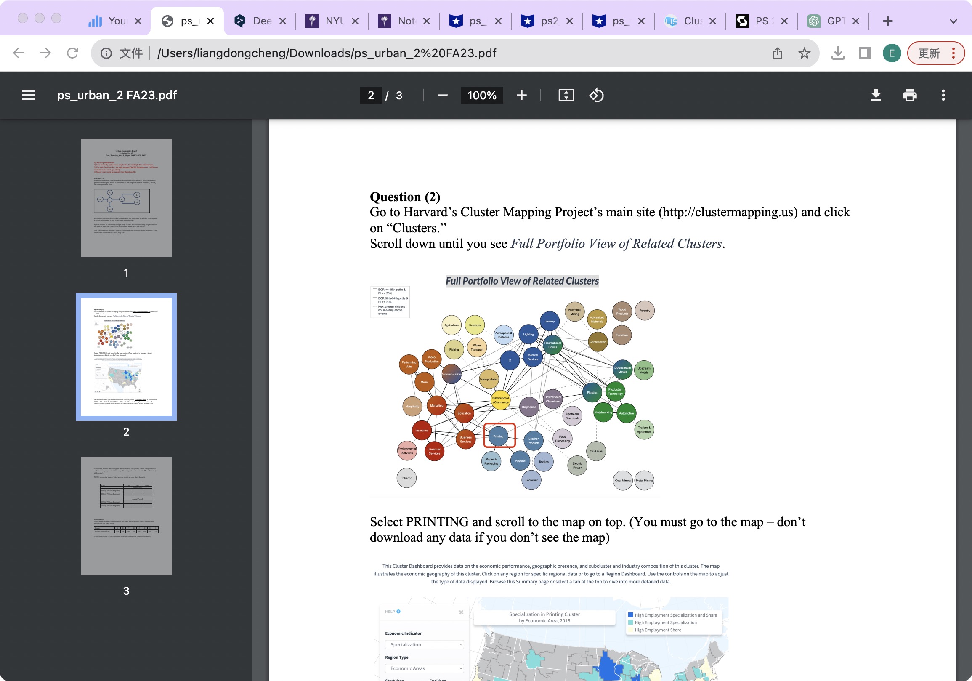This screenshot has width=972, height=681.
Task: Click the share icon in address bar
Action: click(777, 53)
